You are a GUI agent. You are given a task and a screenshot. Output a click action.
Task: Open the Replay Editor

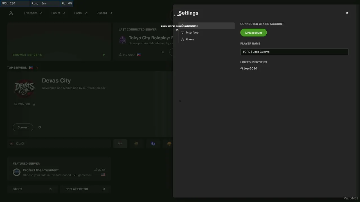click(x=85, y=189)
